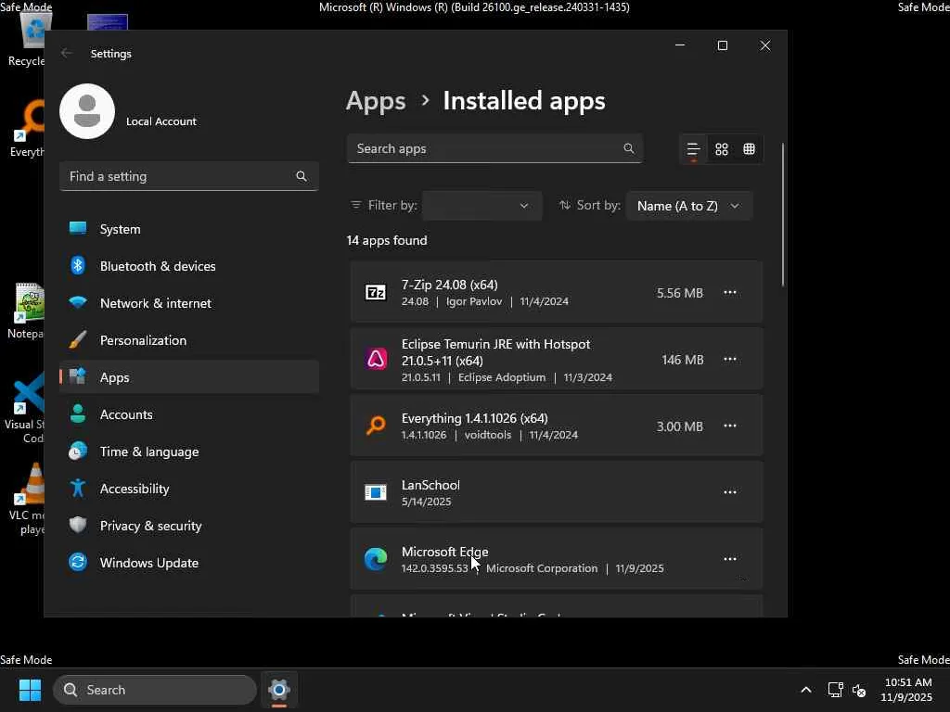Open Bluetooth & devices settings

point(189,266)
